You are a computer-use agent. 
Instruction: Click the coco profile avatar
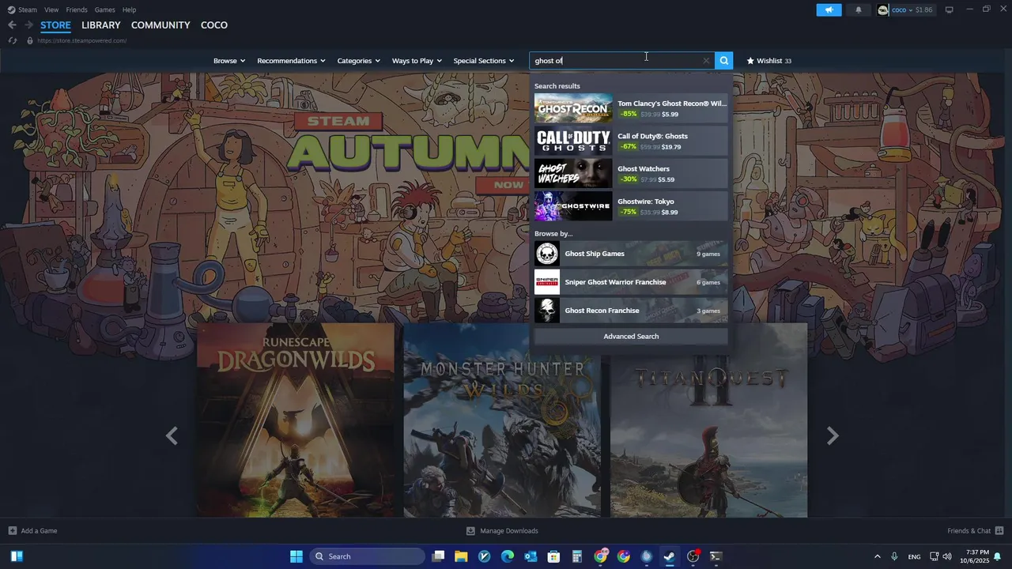coord(883,9)
